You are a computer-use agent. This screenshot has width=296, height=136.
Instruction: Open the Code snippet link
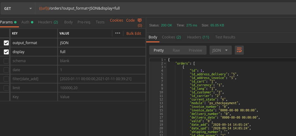pos(131,20)
